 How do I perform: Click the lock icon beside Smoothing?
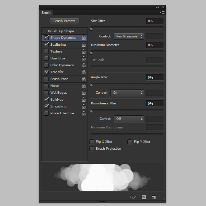tap(83, 106)
